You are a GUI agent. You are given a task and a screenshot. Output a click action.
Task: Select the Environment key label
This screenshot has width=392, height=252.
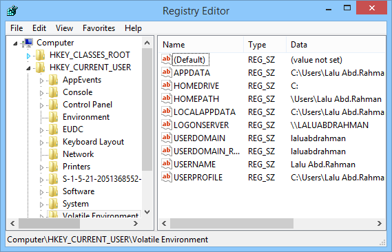point(86,117)
